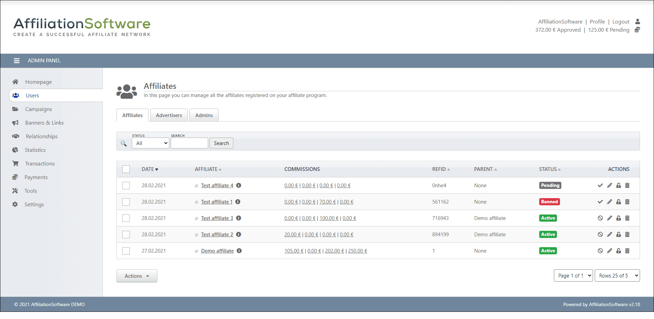Edit Test affiliate 1 using pencil icon
This screenshot has height=319, width=654.
[x=609, y=202]
